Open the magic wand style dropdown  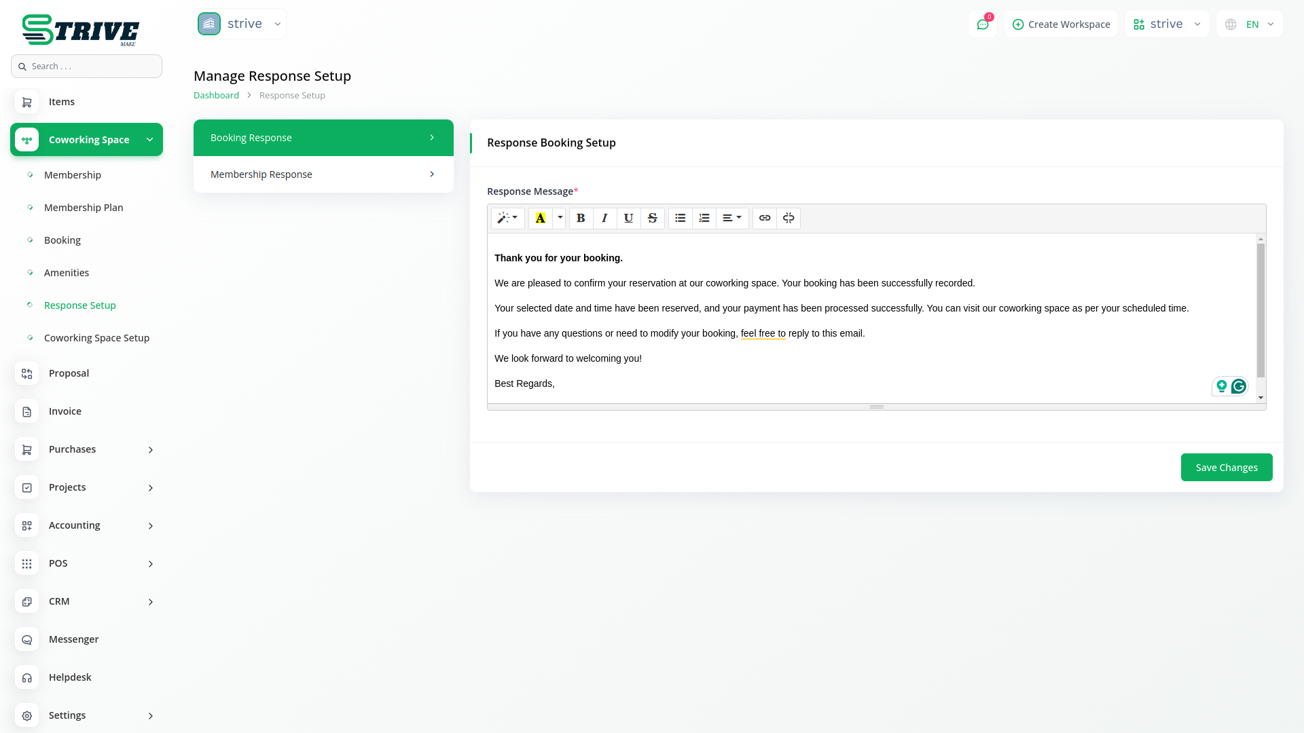pyautogui.click(x=507, y=218)
